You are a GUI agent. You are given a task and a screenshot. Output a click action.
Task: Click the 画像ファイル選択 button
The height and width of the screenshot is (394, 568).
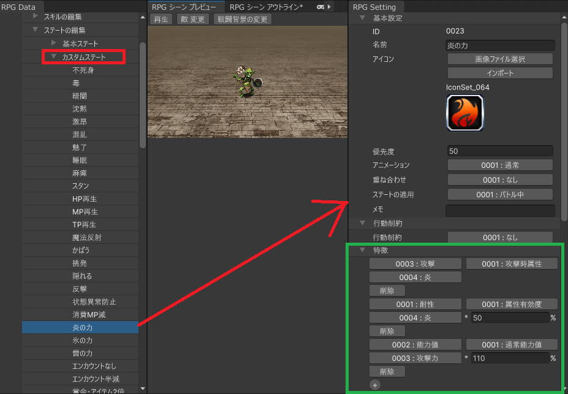[x=500, y=59]
